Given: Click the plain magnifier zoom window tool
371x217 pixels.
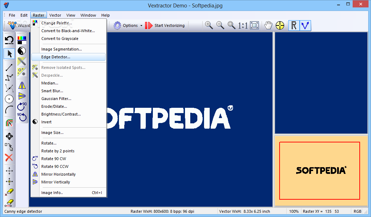Looking at the screenshot, I should (x=232, y=25).
